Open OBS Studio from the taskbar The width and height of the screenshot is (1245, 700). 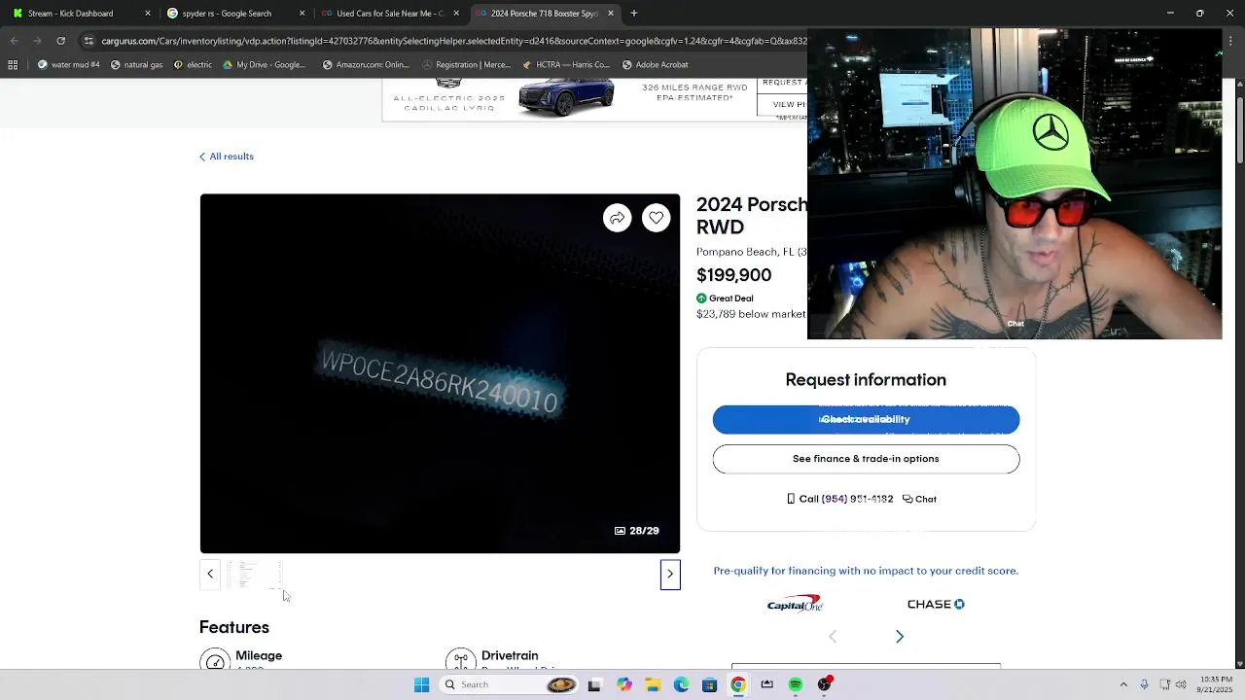tap(825, 684)
